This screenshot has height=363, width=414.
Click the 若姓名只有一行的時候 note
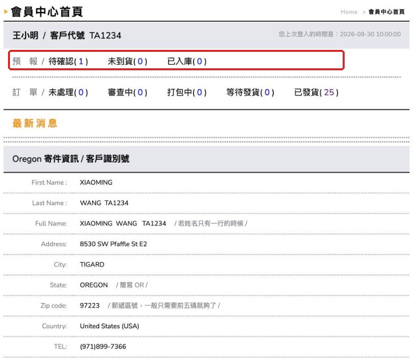[x=210, y=223]
